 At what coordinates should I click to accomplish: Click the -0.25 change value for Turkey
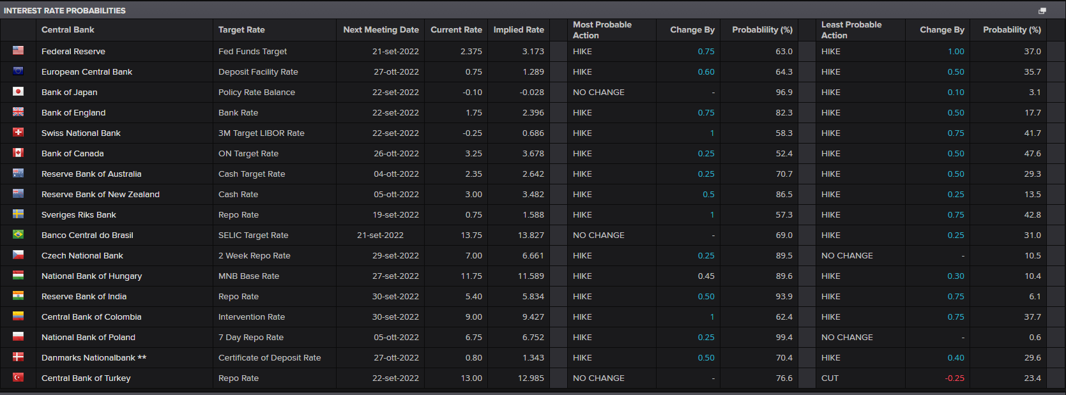(954, 378)
